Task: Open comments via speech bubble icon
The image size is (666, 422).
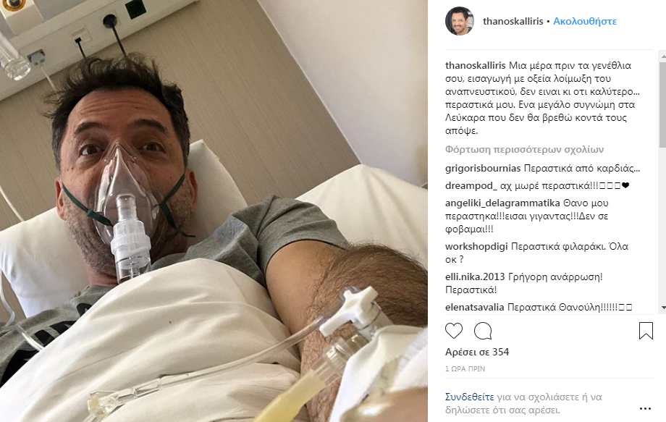Action: 483,331
